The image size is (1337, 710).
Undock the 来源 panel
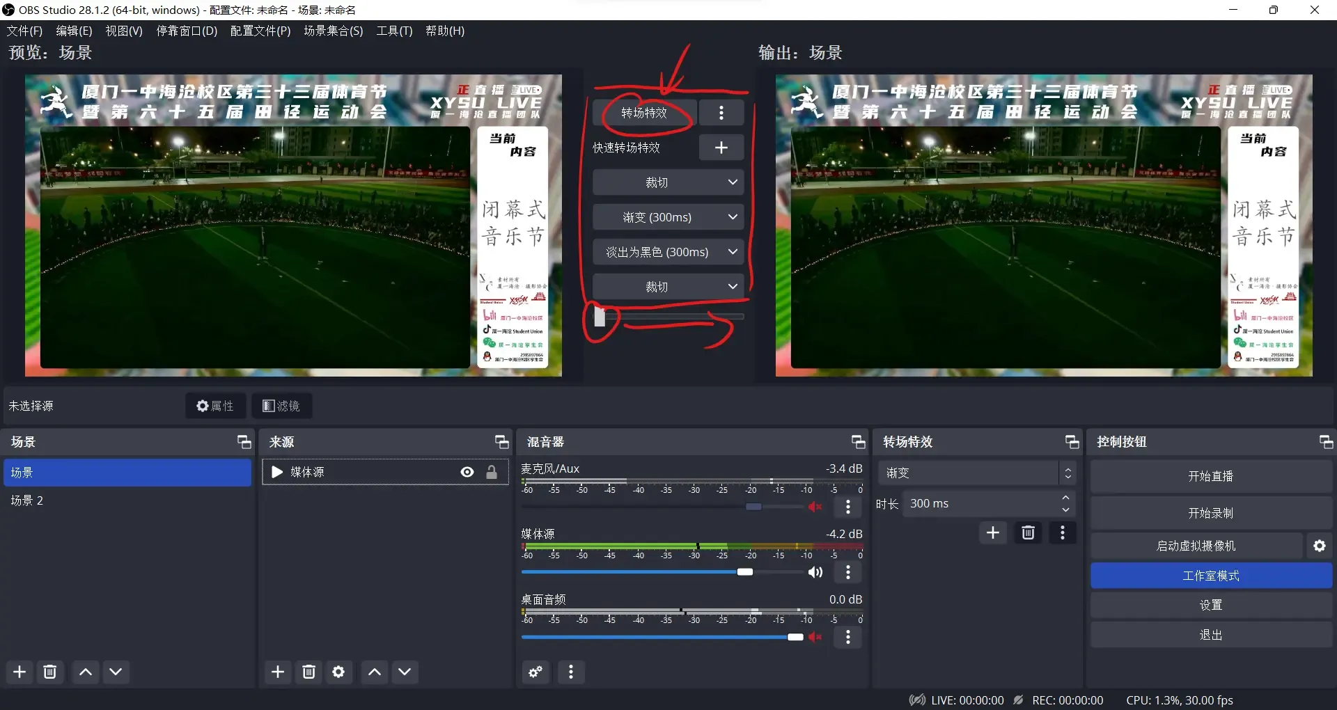501,442
